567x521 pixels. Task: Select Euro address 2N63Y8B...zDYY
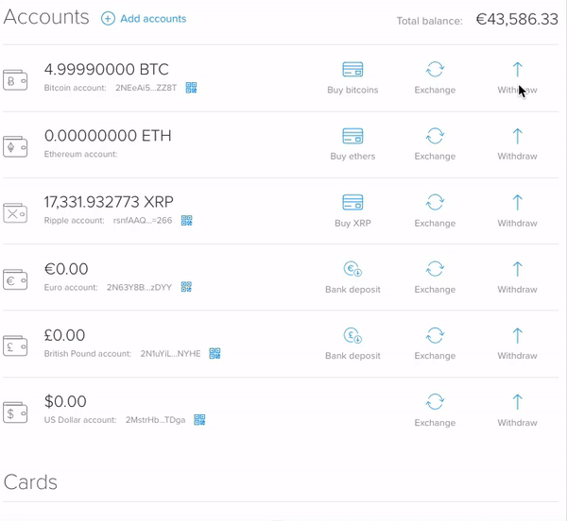tap(139, 287)
